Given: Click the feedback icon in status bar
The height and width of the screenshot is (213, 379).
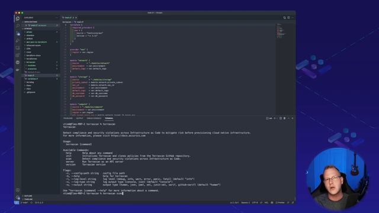Looking at the screenshot, I should coord(288,202).
